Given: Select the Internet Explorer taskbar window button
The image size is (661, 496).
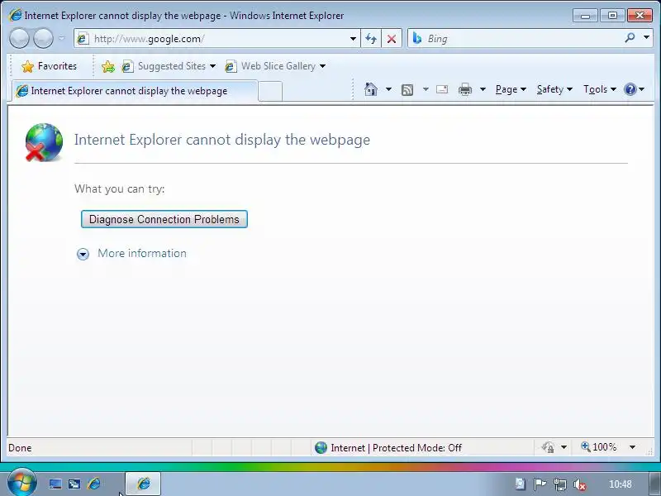Looking at the screenshot, I should pos(143,484).
